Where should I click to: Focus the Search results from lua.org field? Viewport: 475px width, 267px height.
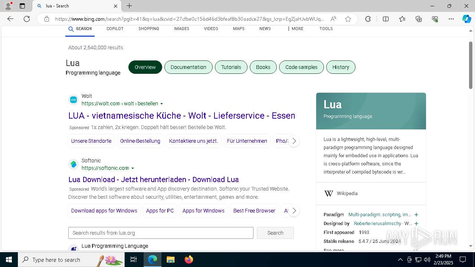pos(161,233)
